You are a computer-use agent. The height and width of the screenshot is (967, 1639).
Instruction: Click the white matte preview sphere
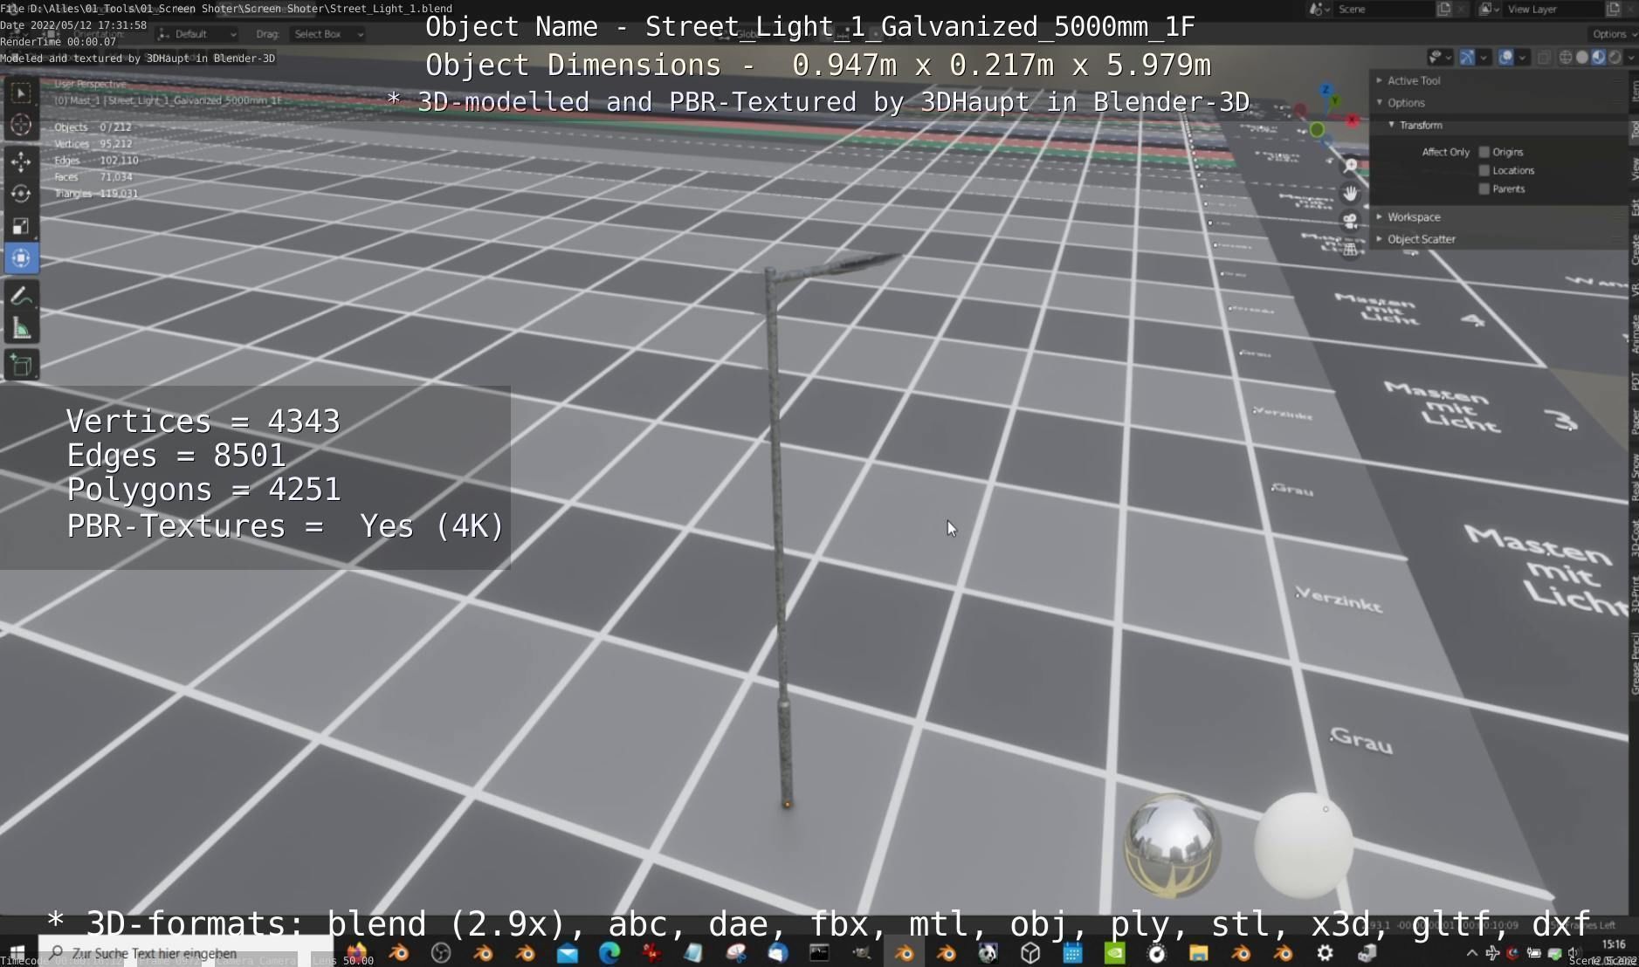pyautogui.click(x=1304, y=845)
